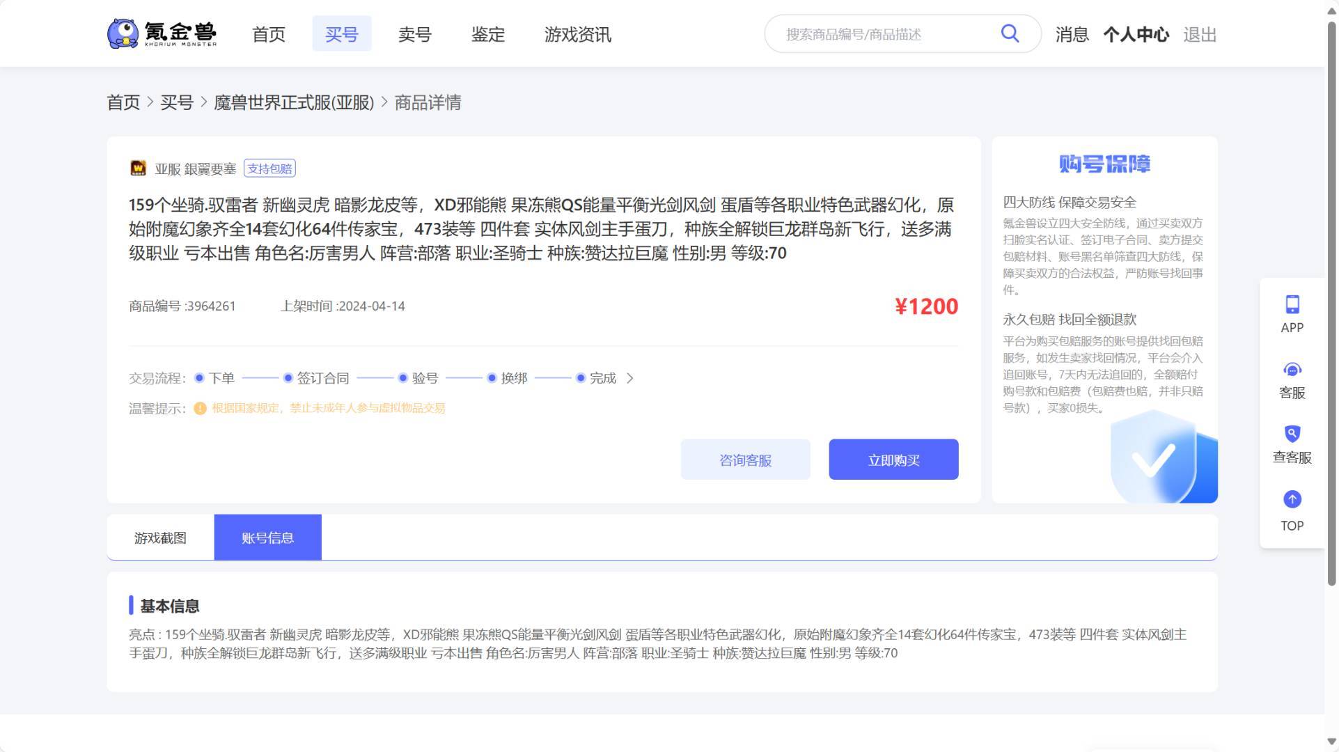
Task: Switch to the 账号信息 tab
Action: point(267,538)
